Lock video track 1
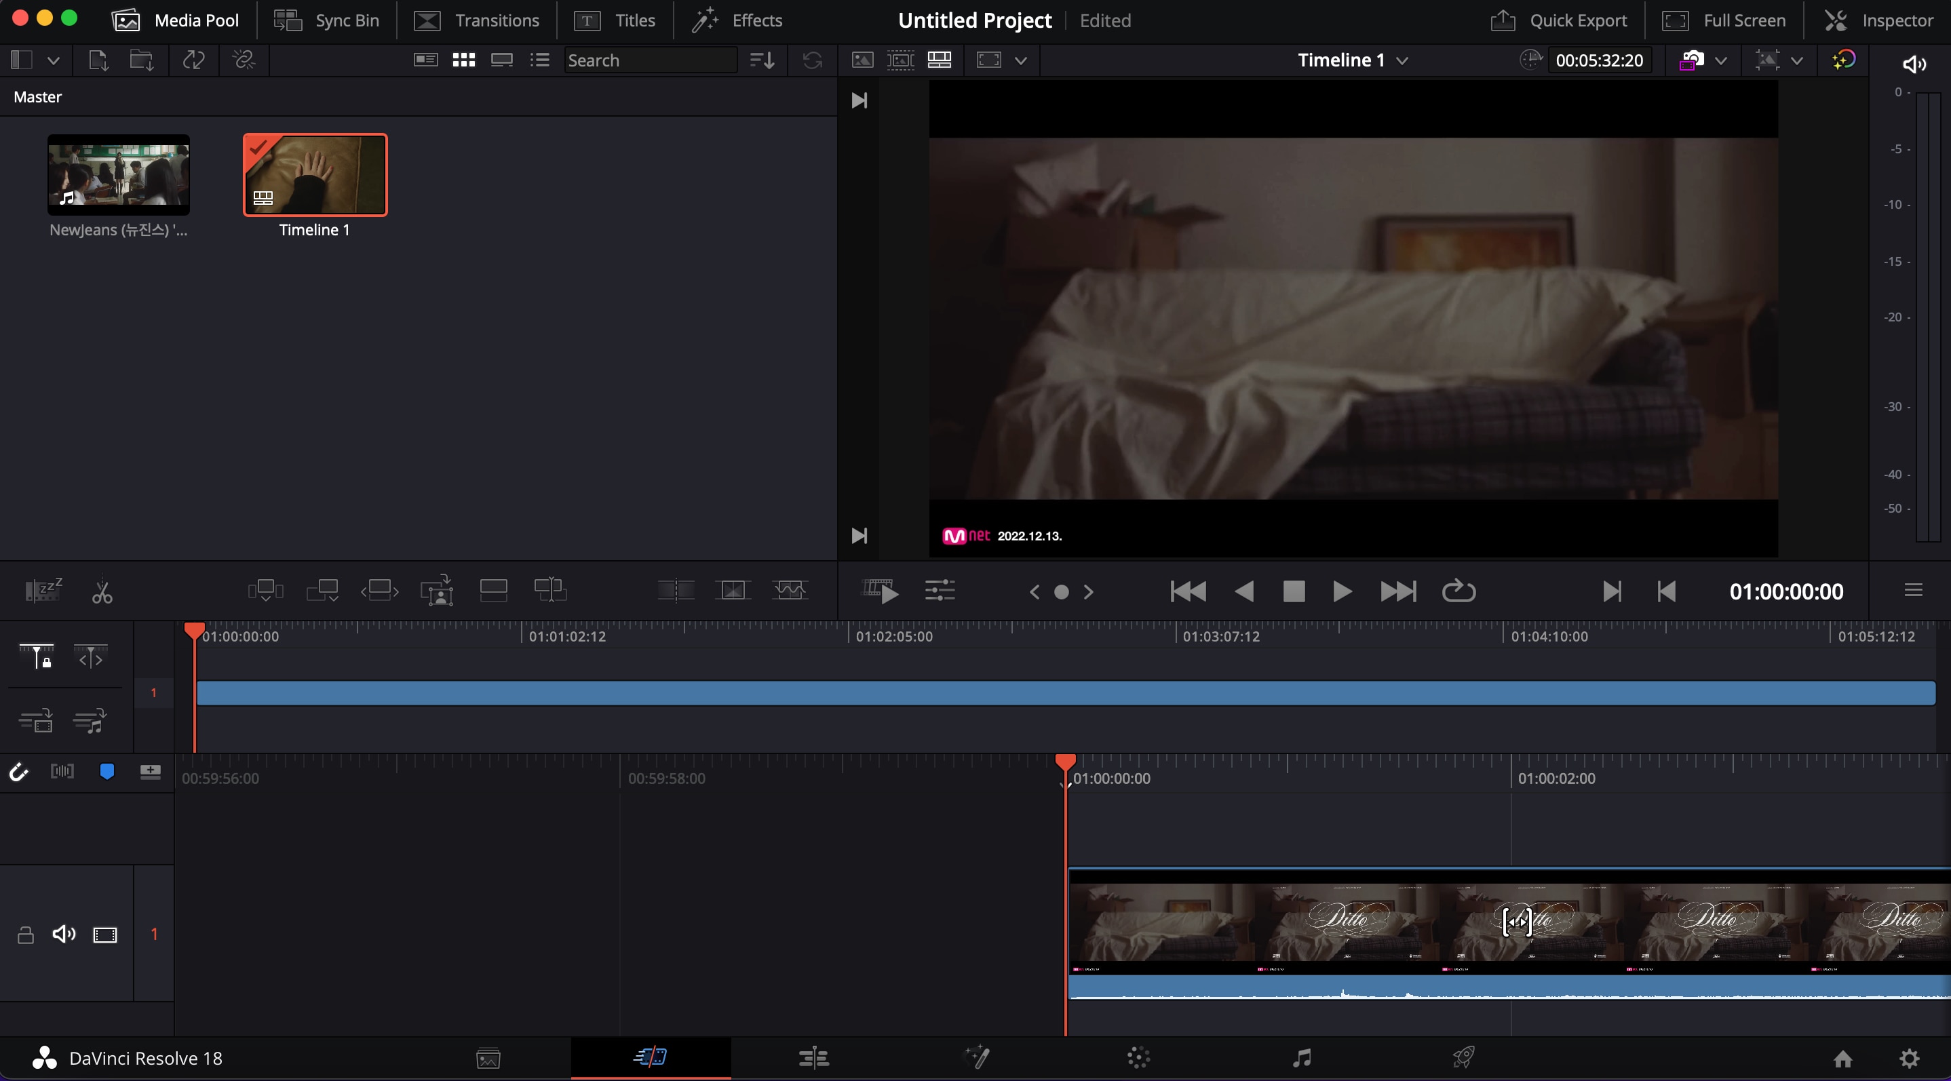 tap(26, 935)
